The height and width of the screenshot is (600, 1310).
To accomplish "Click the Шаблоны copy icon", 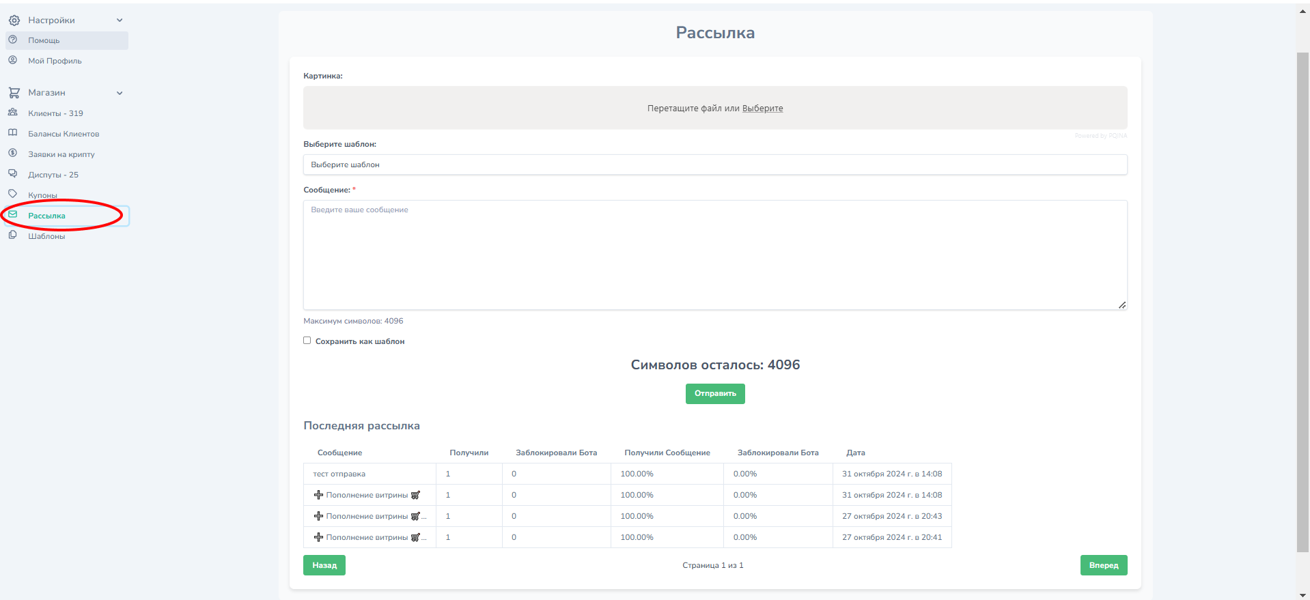I will pyautogui.click(x=13, y=235).
